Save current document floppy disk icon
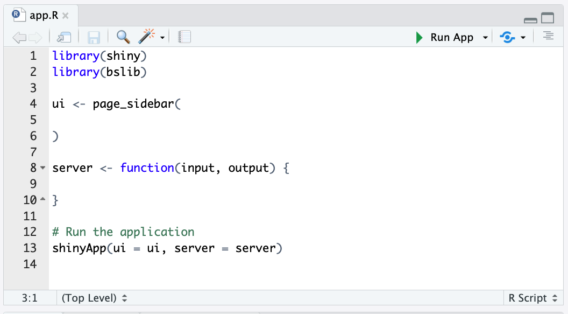Screen dimensions: 568x314 pos(94,37)
